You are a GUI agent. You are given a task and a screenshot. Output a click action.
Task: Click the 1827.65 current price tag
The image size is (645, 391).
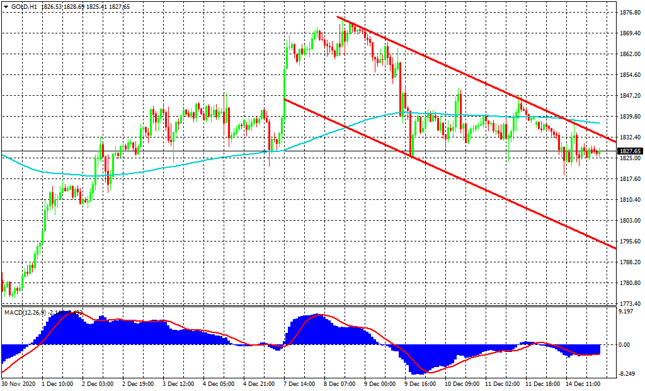(631, 151)
